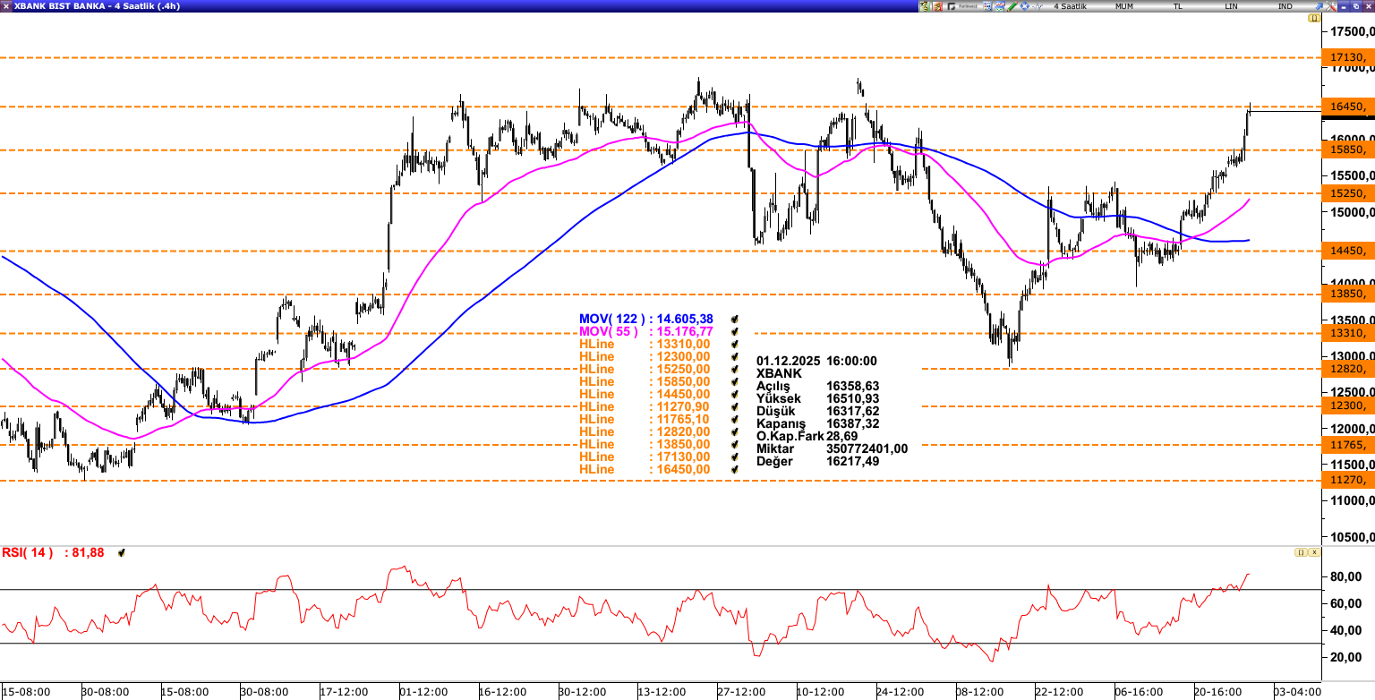Toggle the checkmark beside HLine 16450,00

[734, 469]
